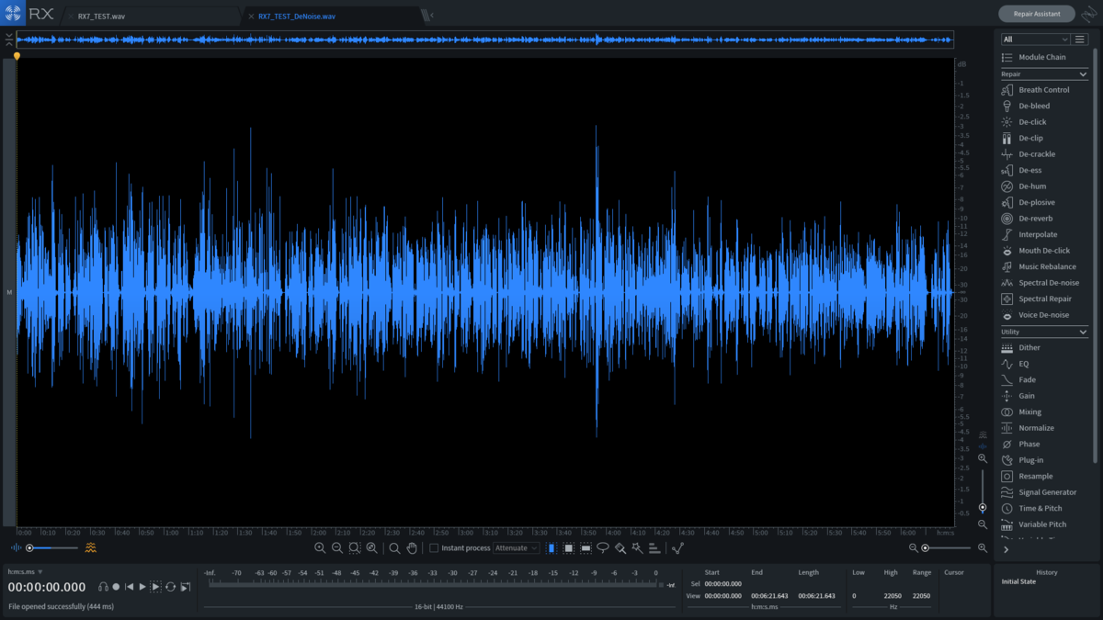Open the Signal Generator module

pos(1044,492)
